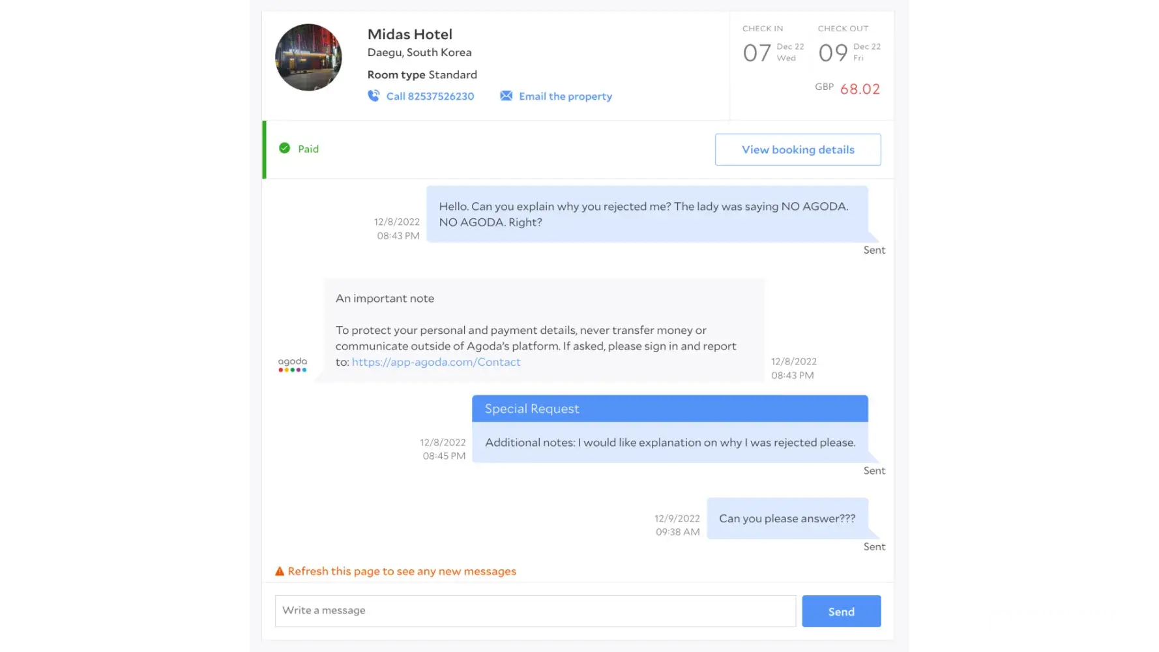Open the app-agoda.com/Contact link
1159x652 pixels.
(436, 362)
